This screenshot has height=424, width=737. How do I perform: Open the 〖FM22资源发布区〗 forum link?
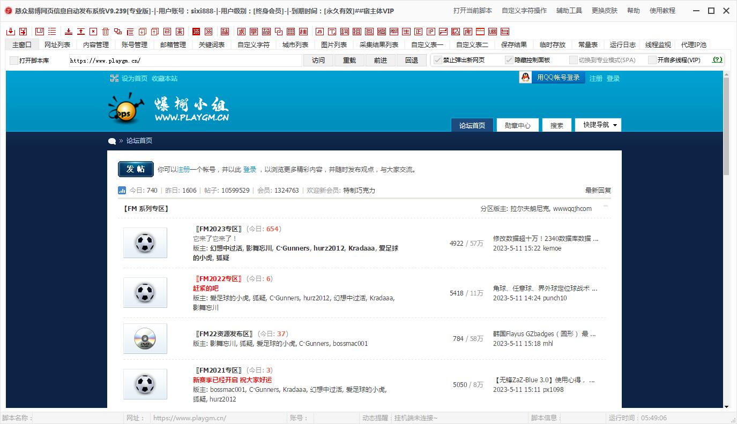(x=225, y=334)
